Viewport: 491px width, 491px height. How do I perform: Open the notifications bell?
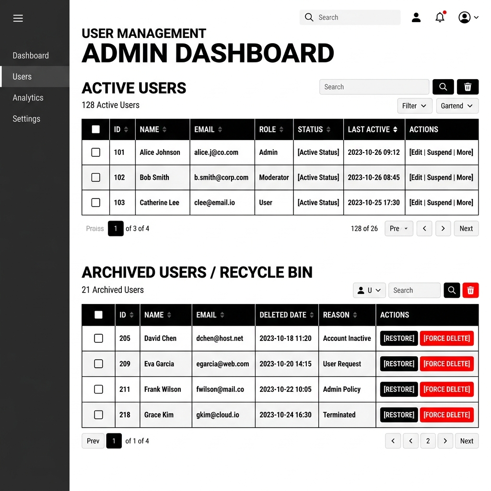440,17
